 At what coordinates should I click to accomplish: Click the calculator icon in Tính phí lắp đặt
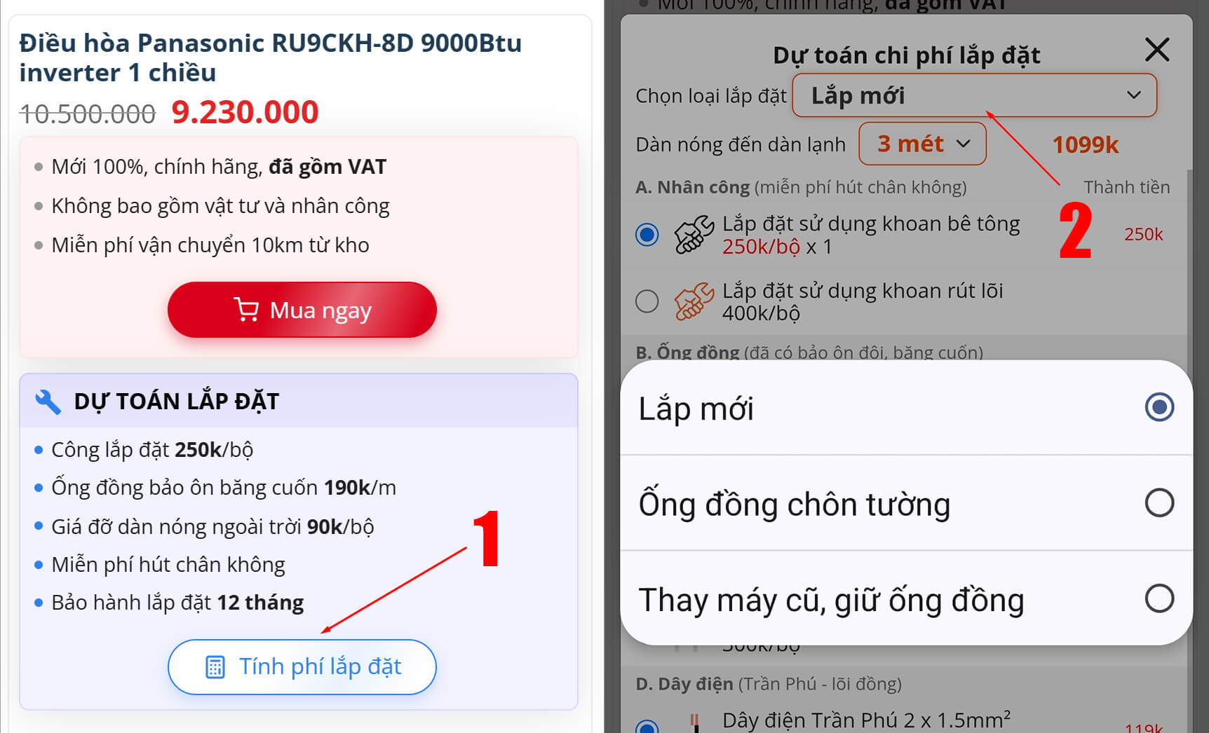pos(215,667)
